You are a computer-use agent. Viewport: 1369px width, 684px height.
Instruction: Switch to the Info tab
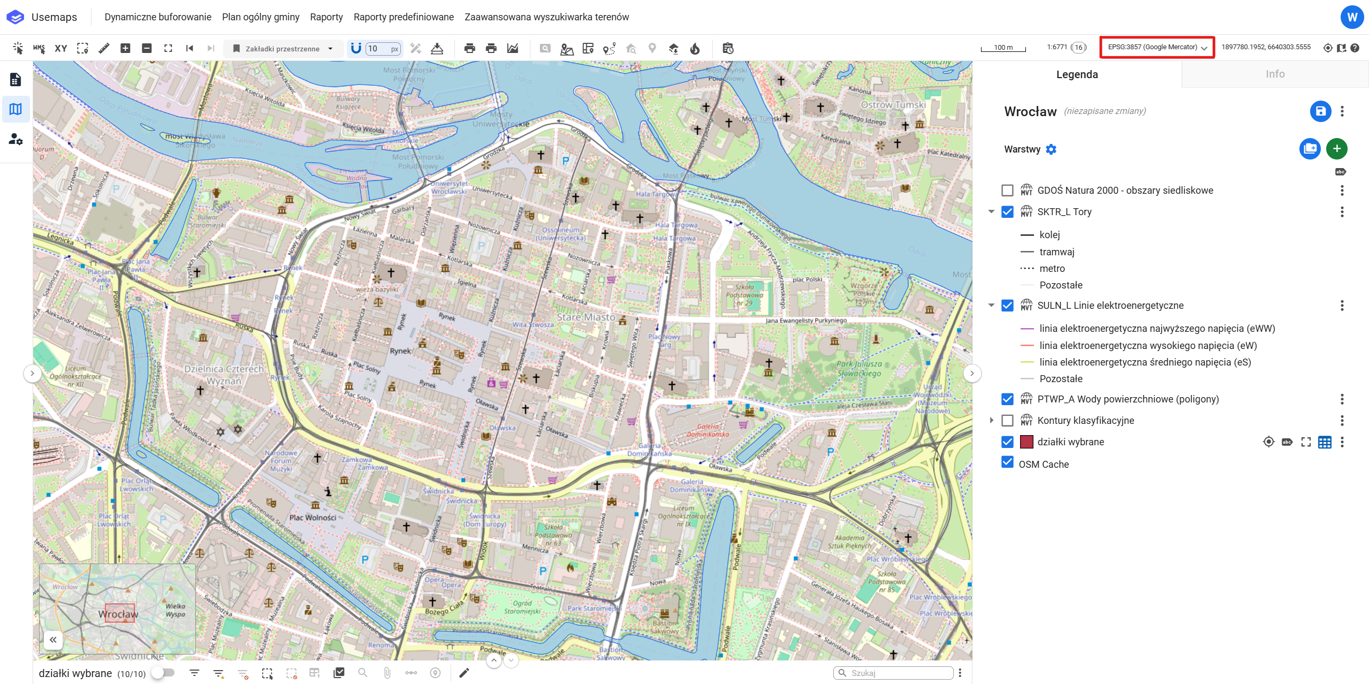(x=1274, y=74)
